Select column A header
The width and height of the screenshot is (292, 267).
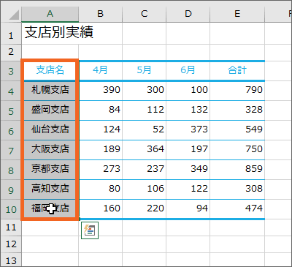coord(50,14)
